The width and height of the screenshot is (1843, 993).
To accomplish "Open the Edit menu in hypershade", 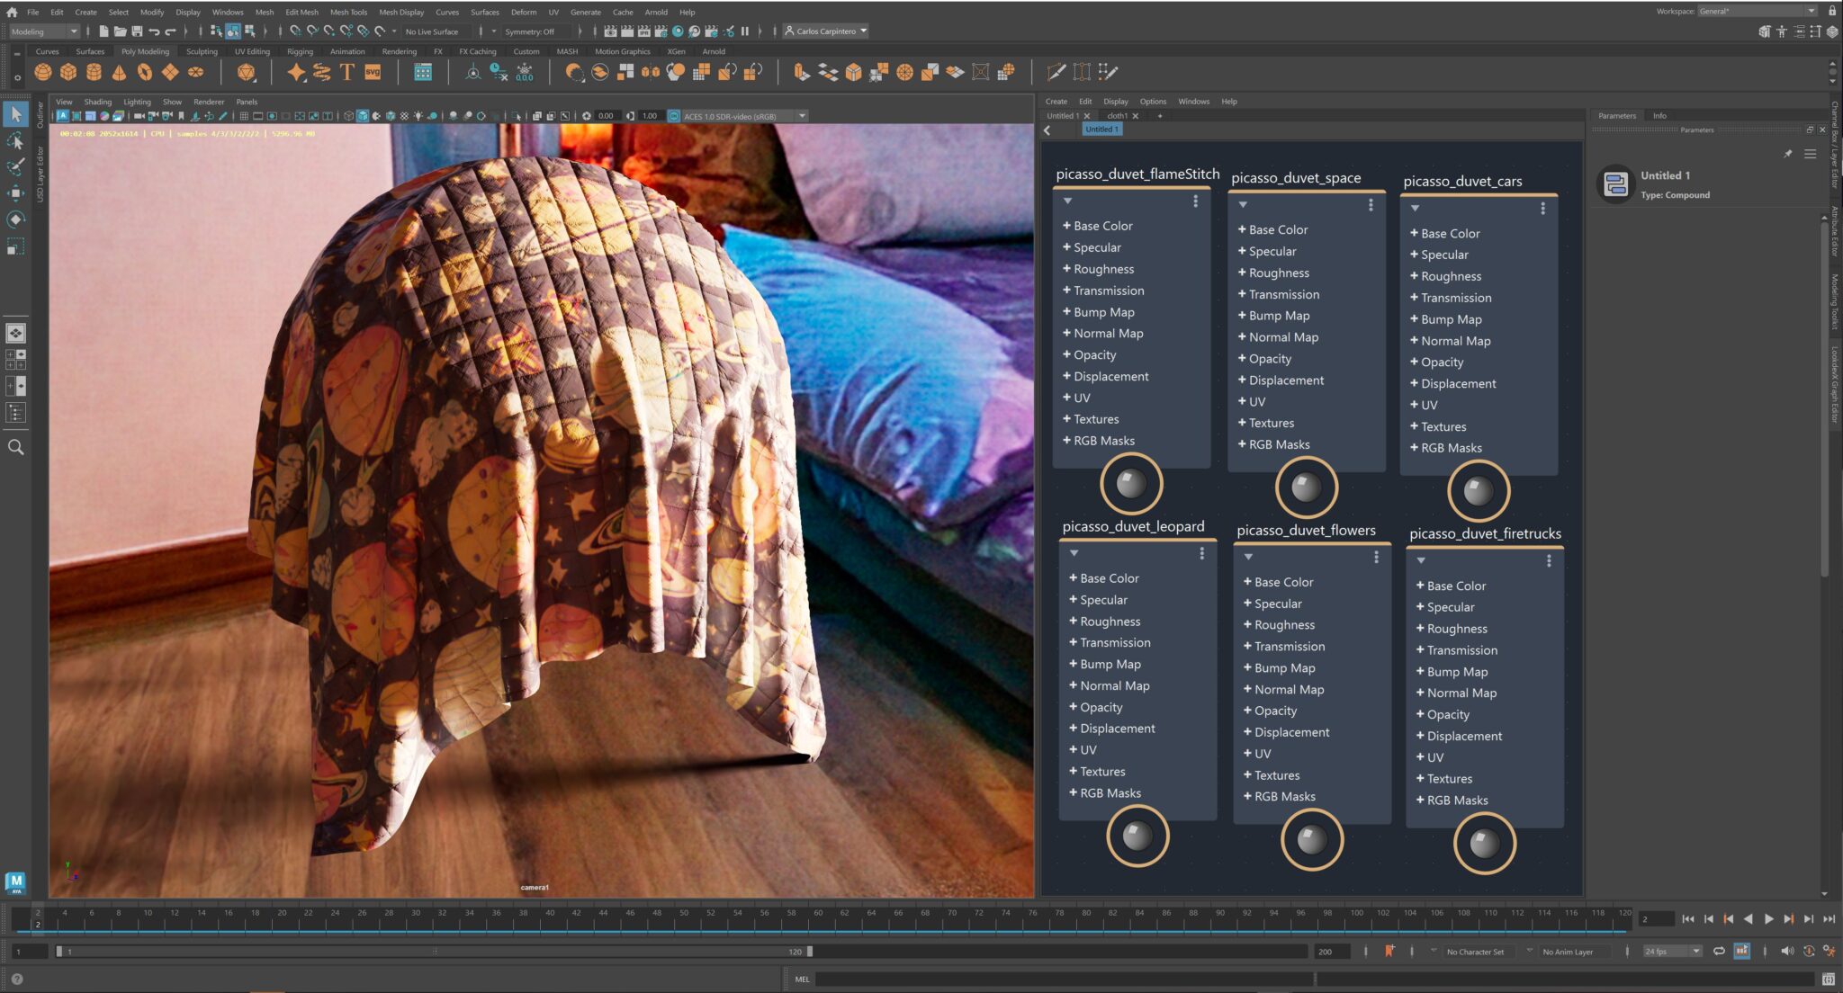I will click(x=1083, y=100).
